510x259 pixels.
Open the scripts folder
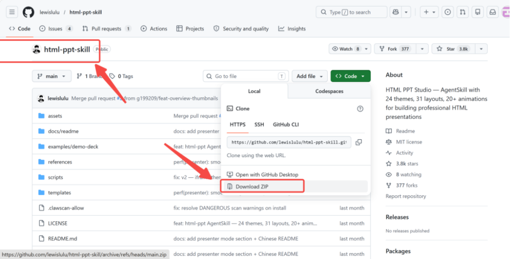[56, 177]
